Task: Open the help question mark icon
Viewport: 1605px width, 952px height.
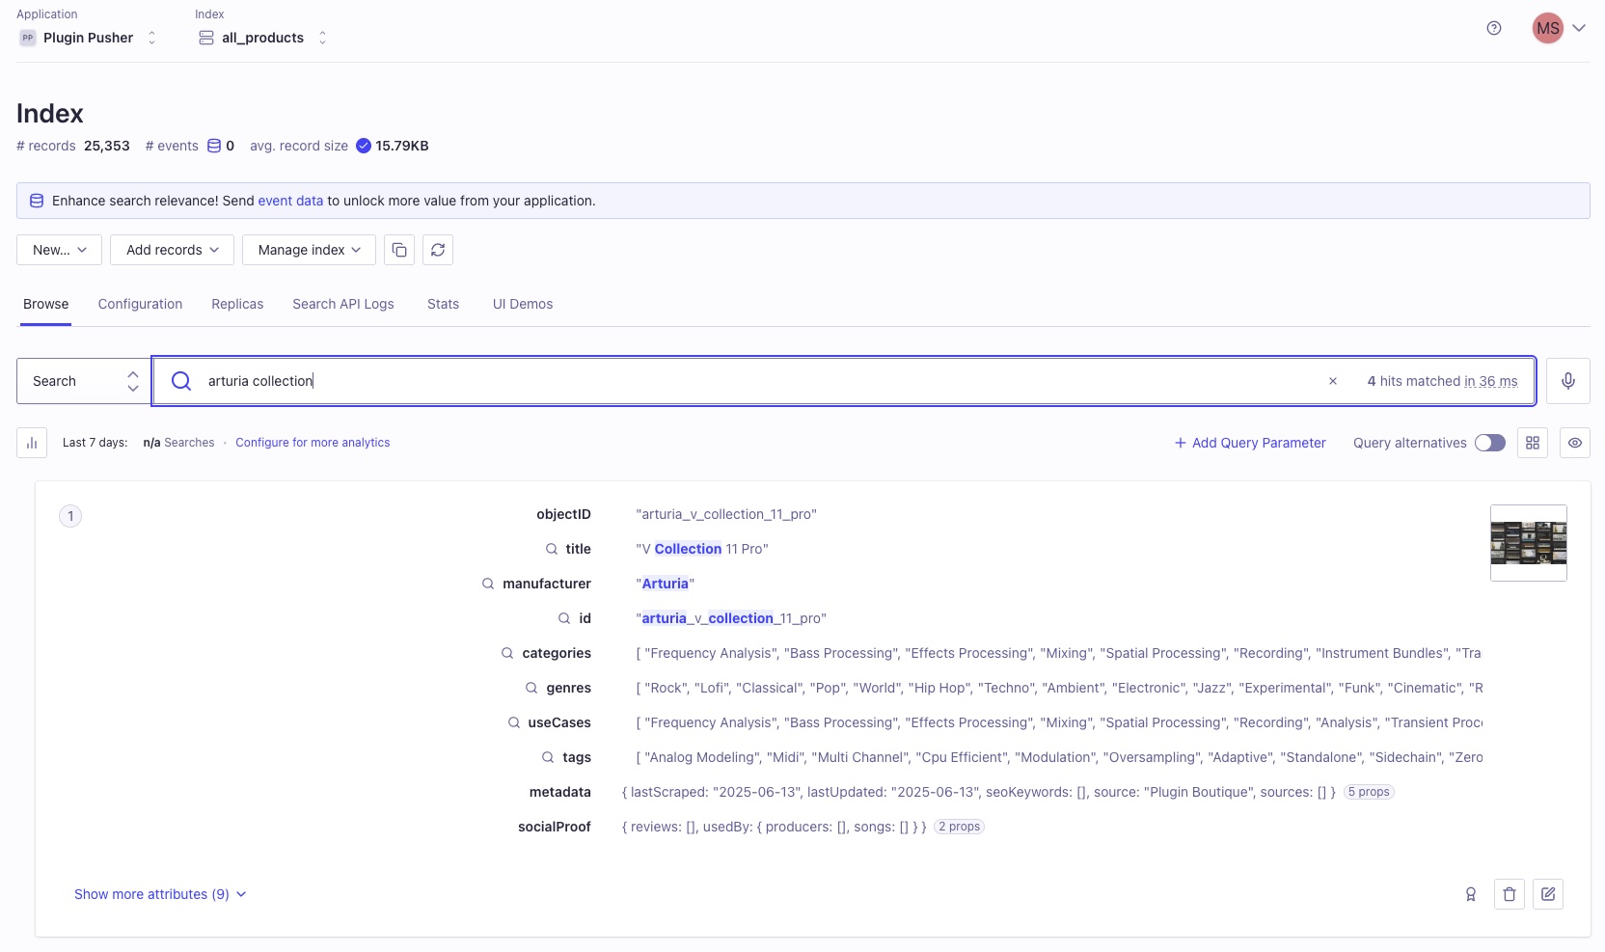Action: point(1494,28)
